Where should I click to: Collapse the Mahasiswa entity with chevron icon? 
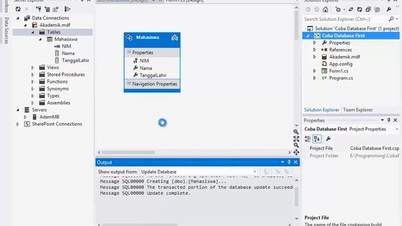coord(175,38)
